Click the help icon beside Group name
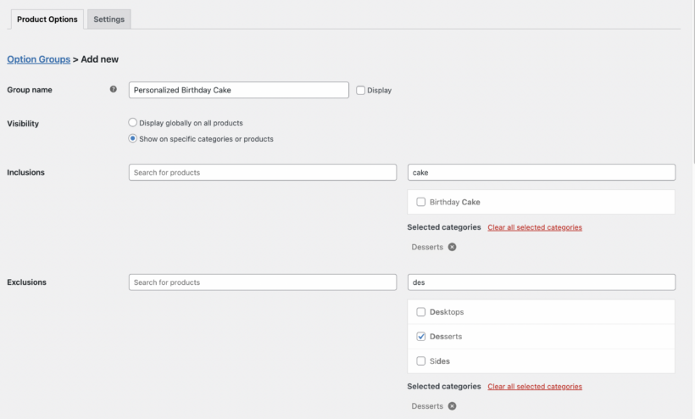695x419 pixels. [x=114, y=90]
